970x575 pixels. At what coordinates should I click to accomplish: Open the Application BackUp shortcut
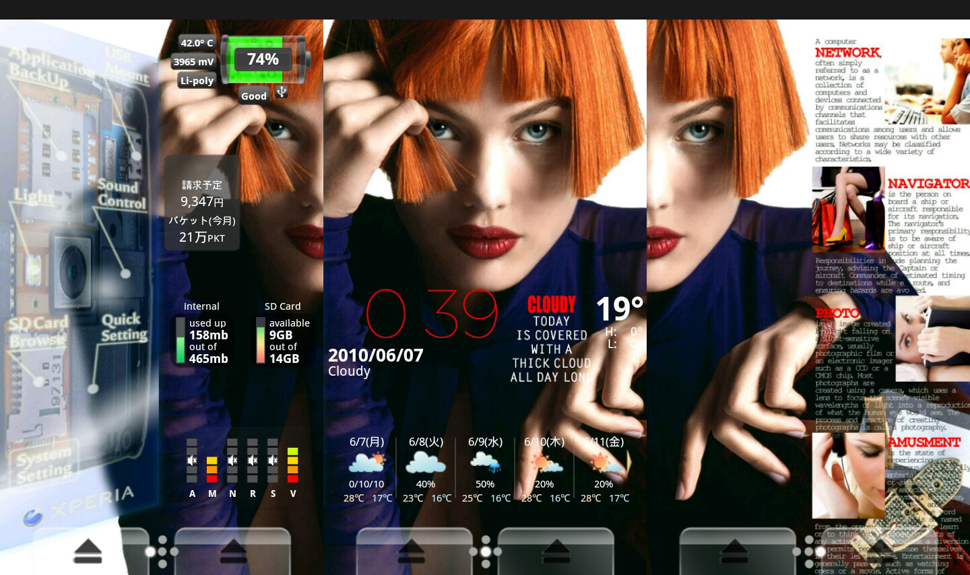tap(51, 68)
